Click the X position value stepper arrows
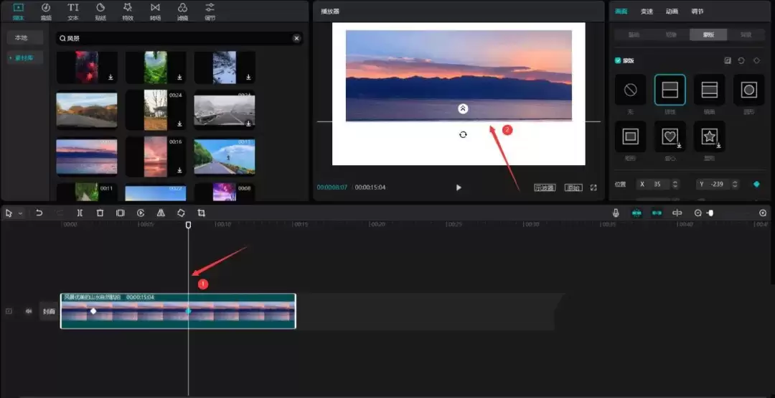Viewport: 775px width, 398px height. [x=675, y=184]
